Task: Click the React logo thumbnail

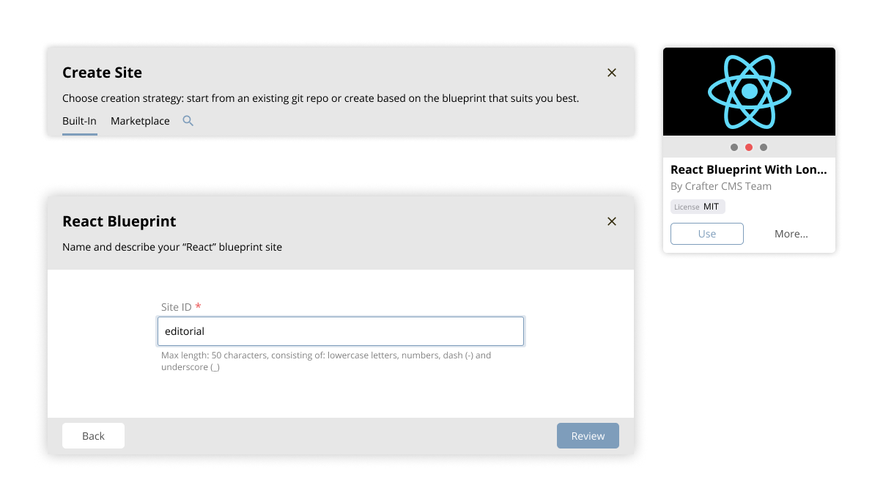Action: click(749, 92)
